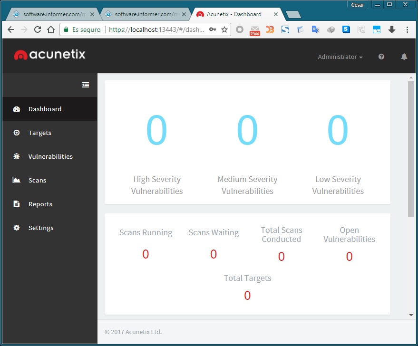Collapse the sidebar with the hamburger toggle
Viewport: 418px width, 346px height.
coord(86,85)
